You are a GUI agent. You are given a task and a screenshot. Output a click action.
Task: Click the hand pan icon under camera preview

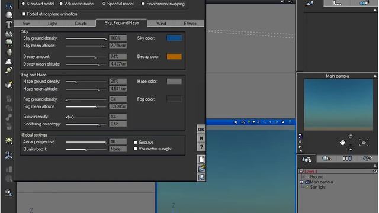[x=342, y=142]
